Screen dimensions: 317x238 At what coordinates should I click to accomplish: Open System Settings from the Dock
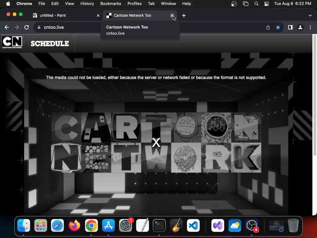[126, 226]
